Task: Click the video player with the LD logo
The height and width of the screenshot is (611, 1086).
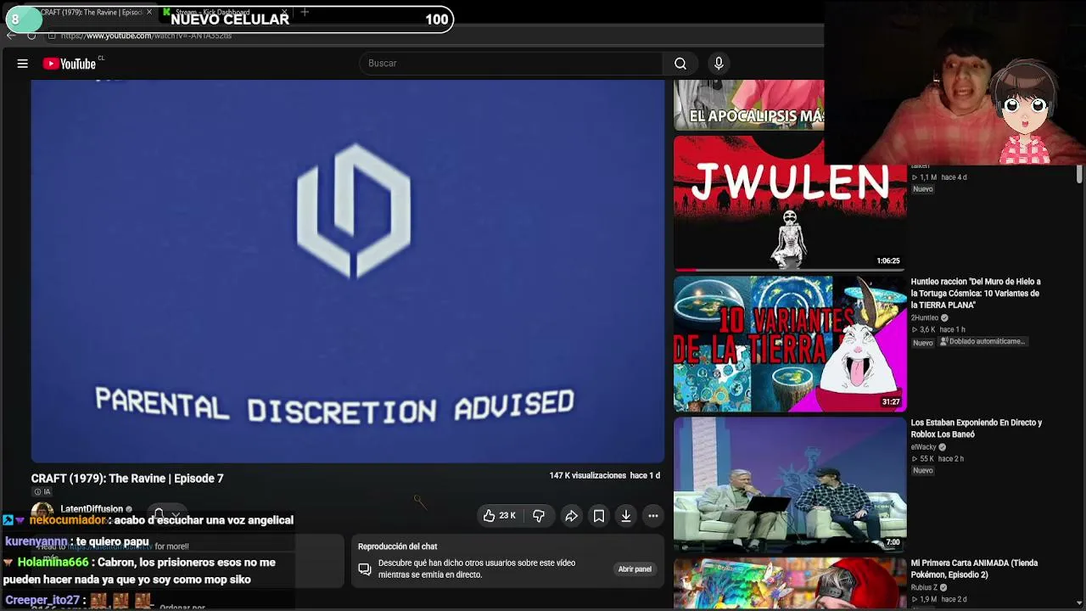Action: 348,272
